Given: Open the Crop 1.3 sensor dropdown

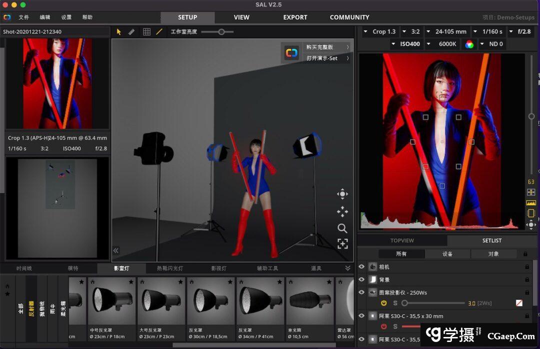Looking at the screenshot, I should (x=380, y=32).
